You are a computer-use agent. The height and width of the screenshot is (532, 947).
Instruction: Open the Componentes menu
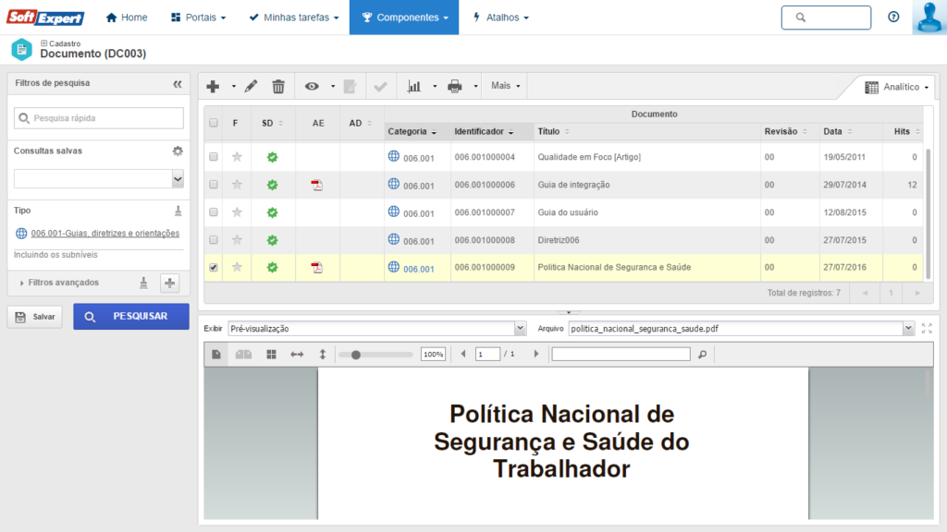coord(403,18)
